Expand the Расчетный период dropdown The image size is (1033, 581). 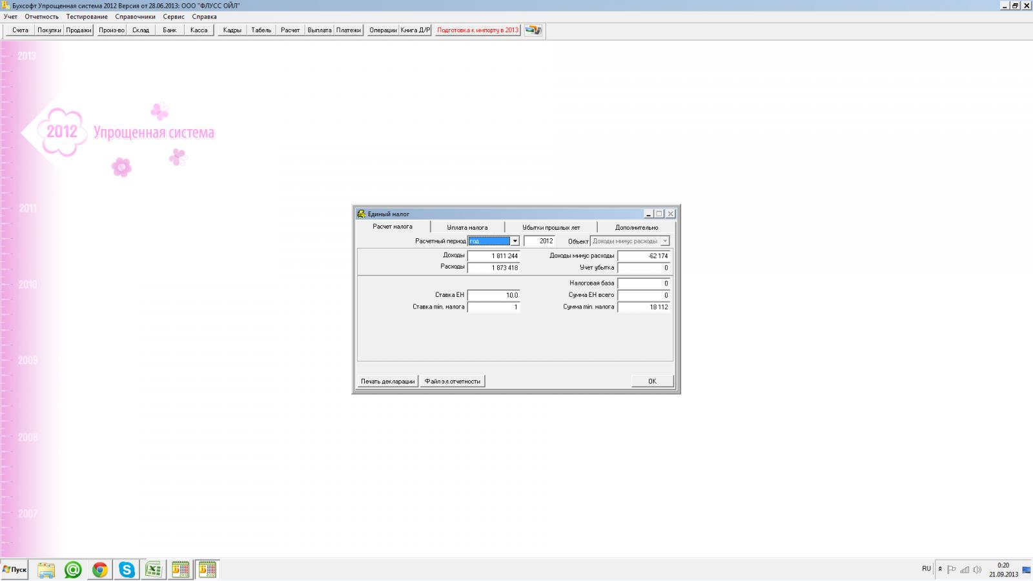[x=515, y=241]
